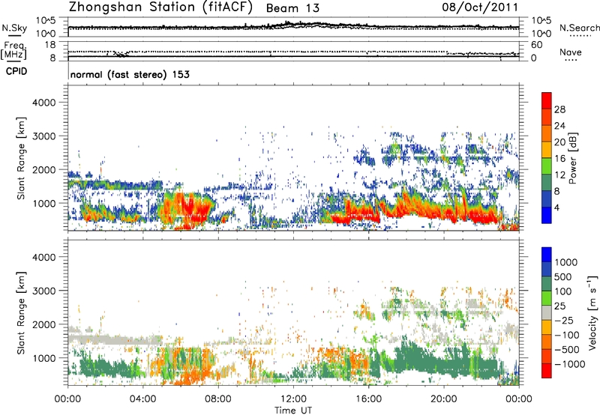Click the 20:00 time axis tick label
This screenshot has width=600, height=415.
click(x=444, y=399)
